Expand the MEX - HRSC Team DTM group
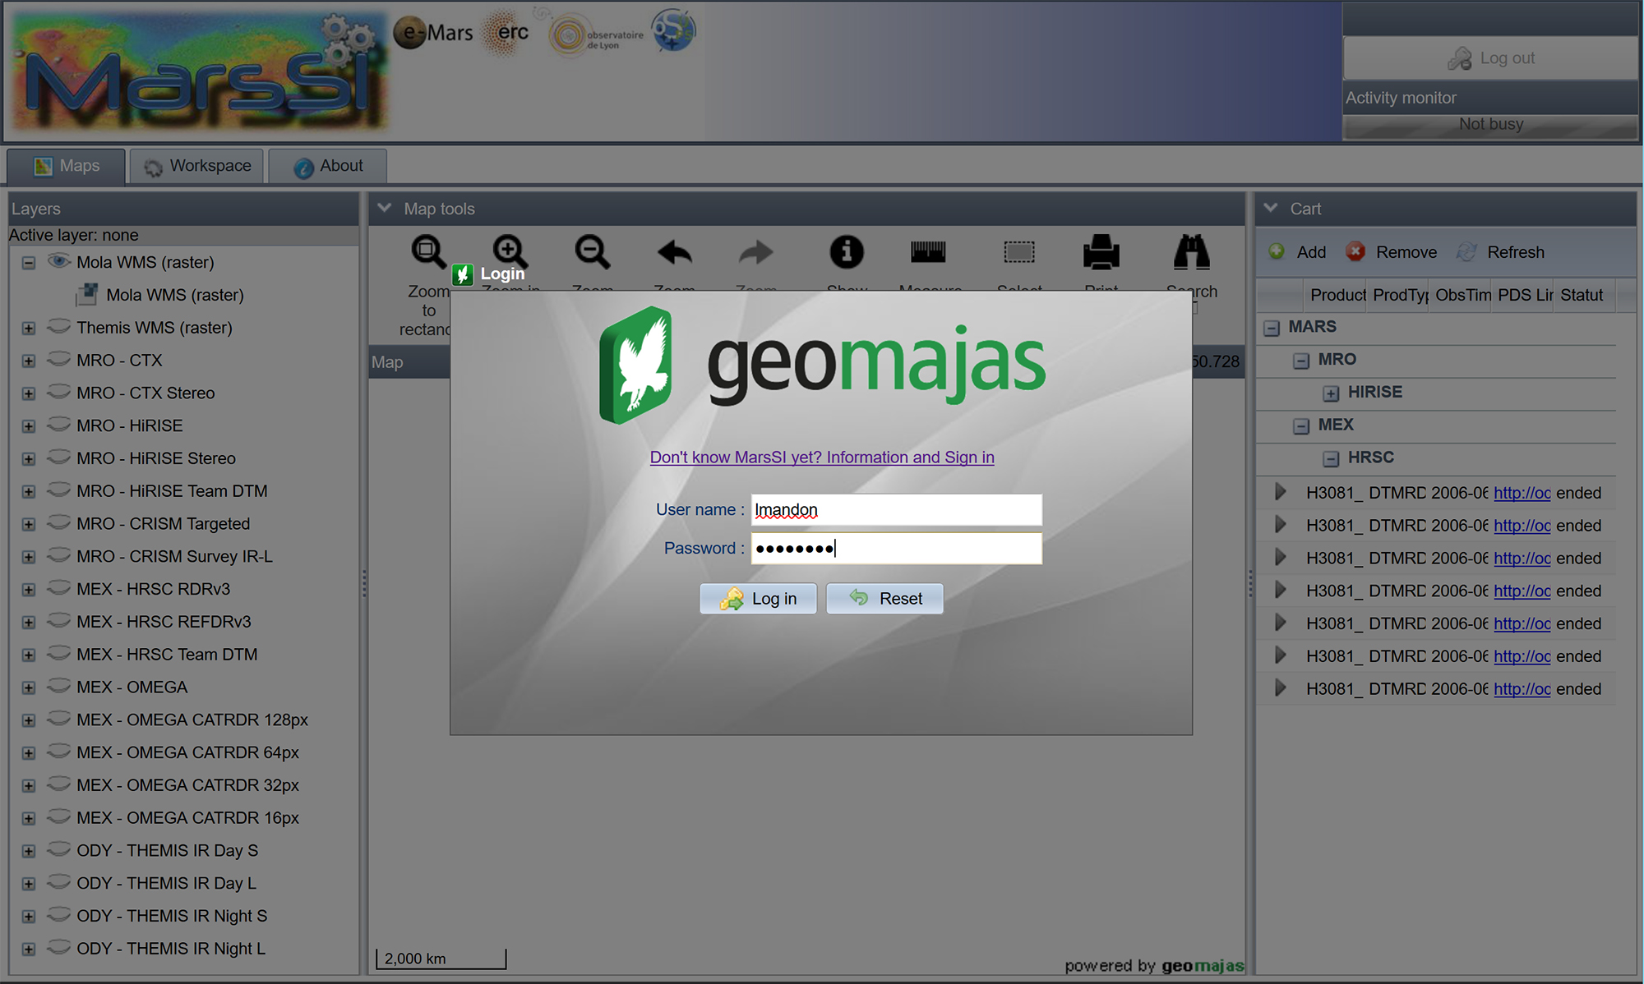The width and height of the screenshot is (1644, 984). pyautogui.click(x=29, y=655)
